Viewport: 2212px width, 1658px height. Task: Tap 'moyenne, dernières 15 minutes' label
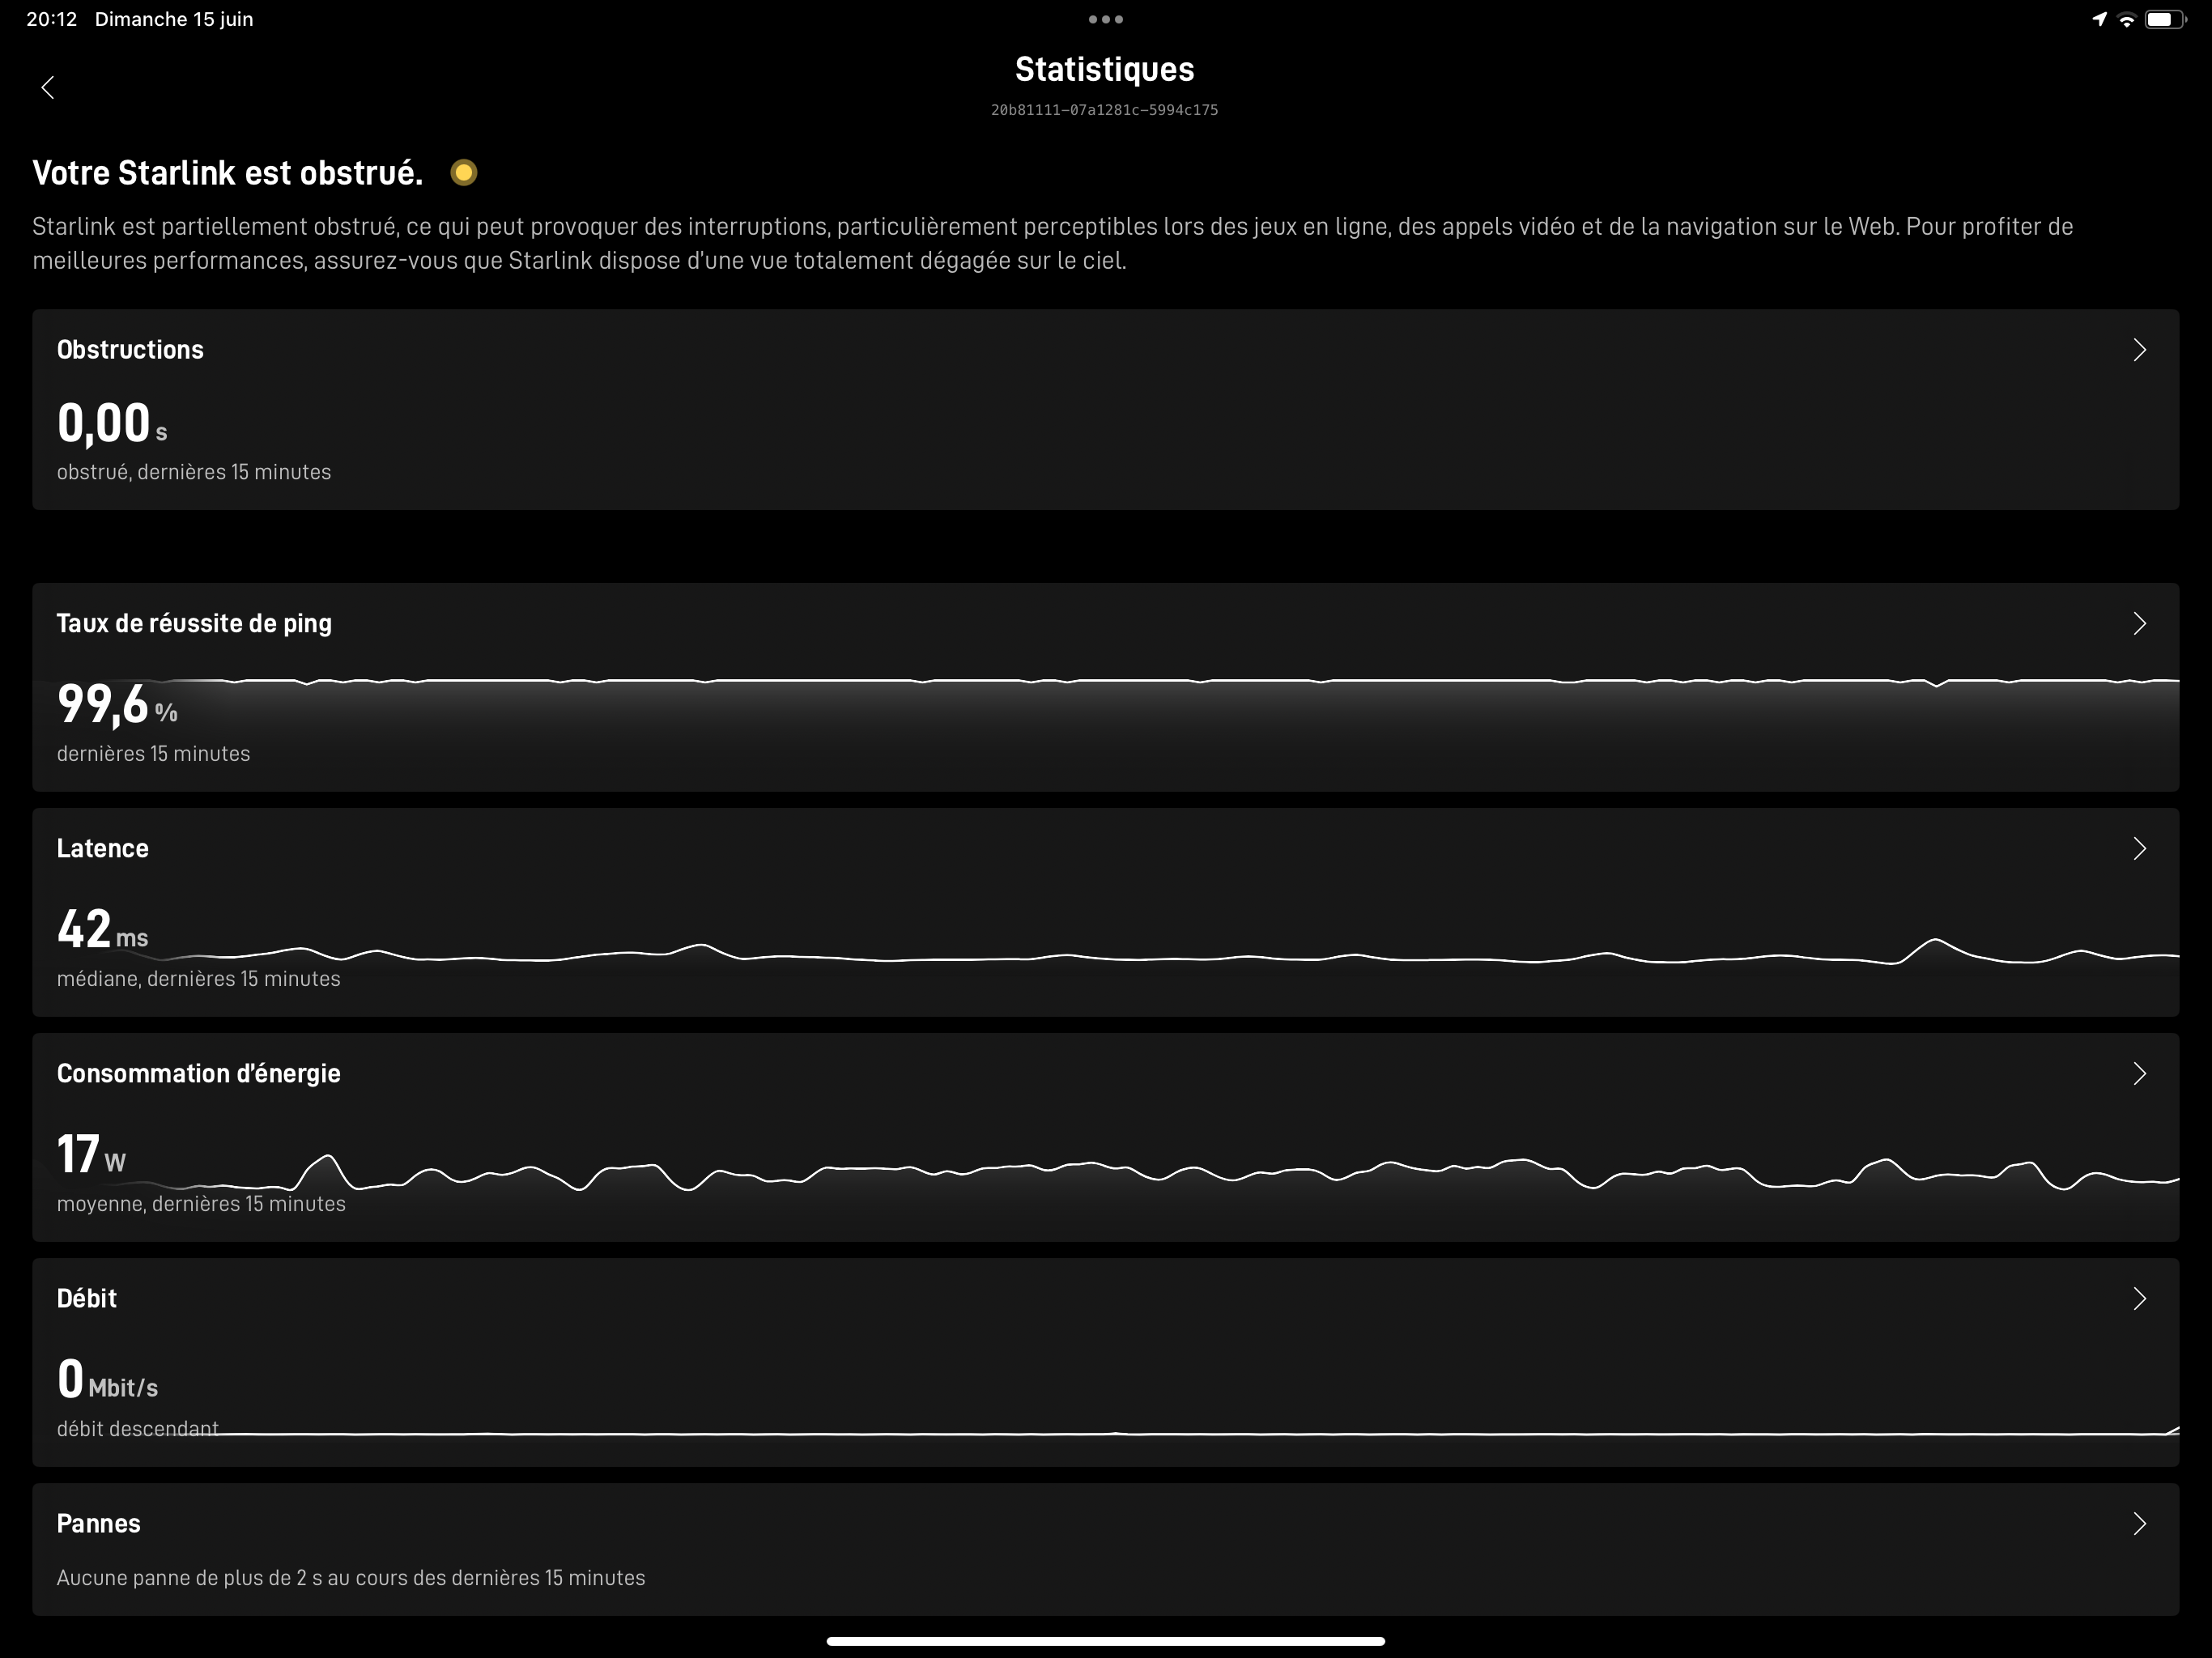click(201, 1204)
